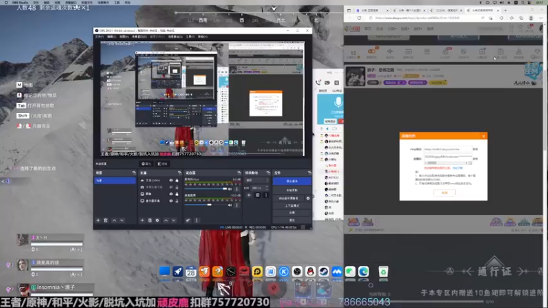Open Studio Mode from OBS Controls
The image size is (548, 308).
click(292, 206)
